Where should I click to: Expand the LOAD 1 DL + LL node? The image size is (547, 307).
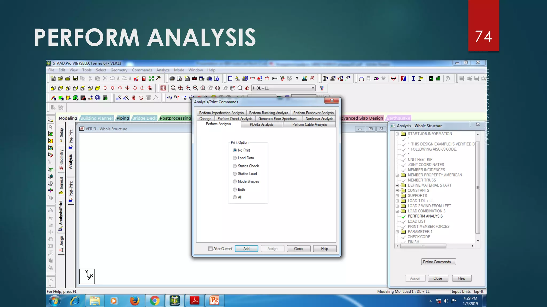pos(397,201)
